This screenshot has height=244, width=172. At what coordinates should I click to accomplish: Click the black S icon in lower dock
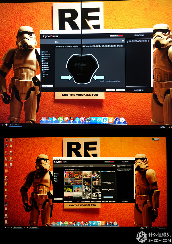111,223
